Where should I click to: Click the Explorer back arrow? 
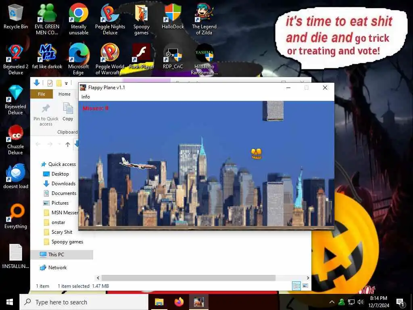tap(38, 144)
